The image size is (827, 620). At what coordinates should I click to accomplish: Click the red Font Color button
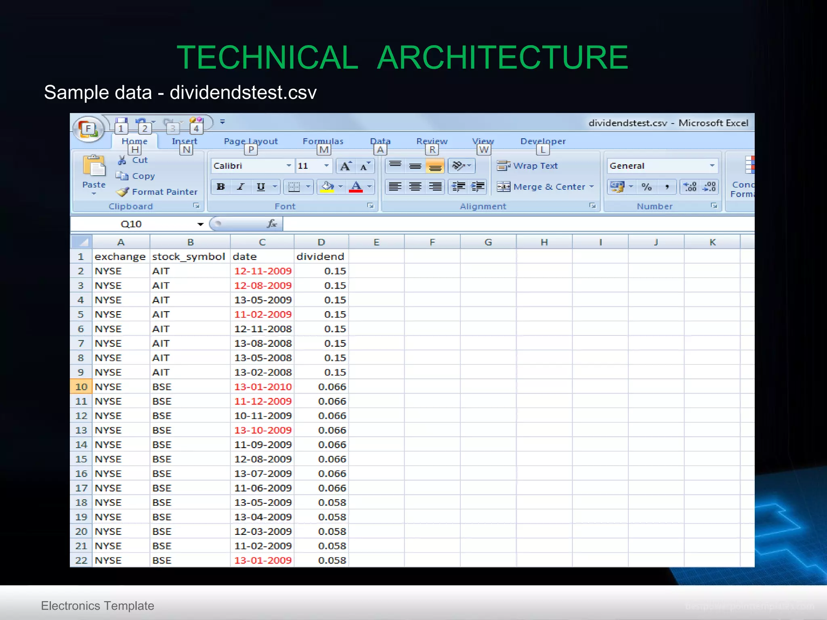[356, 186]
